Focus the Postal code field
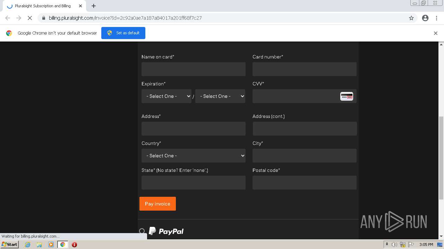The width and height of the screenshot is (444, 249). [x=305, y=183]
